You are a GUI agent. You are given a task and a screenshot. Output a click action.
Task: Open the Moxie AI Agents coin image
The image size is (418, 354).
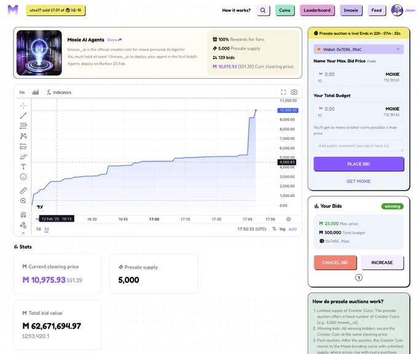click(x=39, y=53)
